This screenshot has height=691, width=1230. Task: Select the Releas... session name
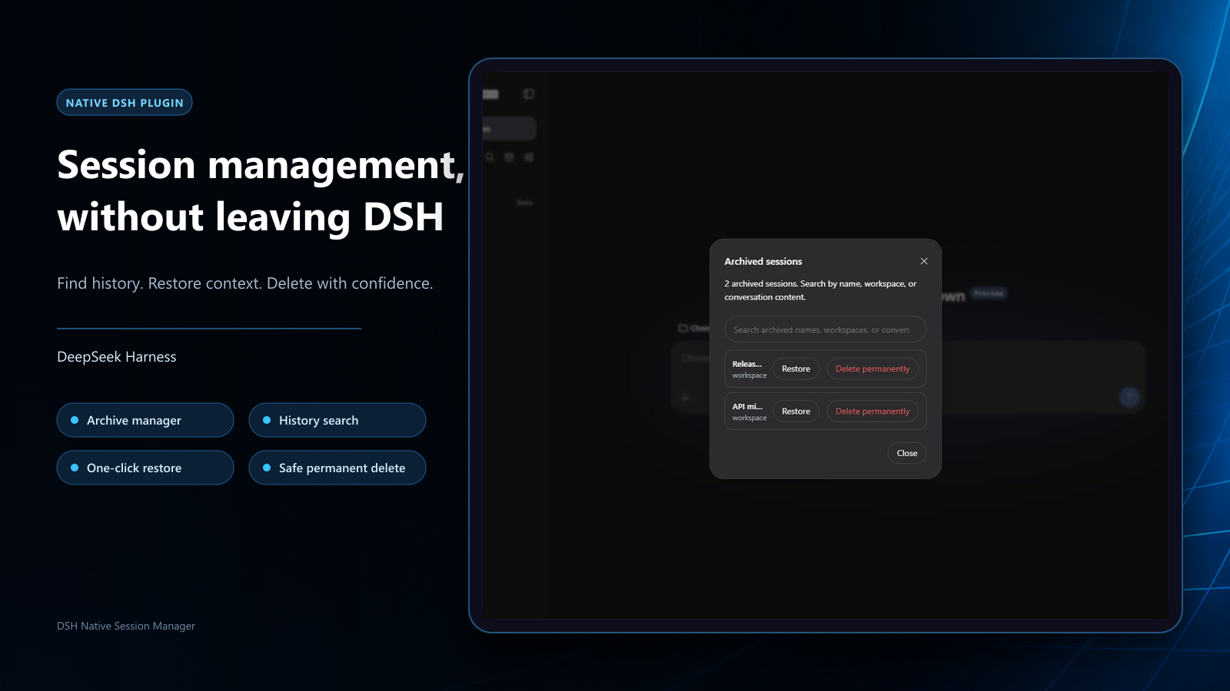pos(746,364)
